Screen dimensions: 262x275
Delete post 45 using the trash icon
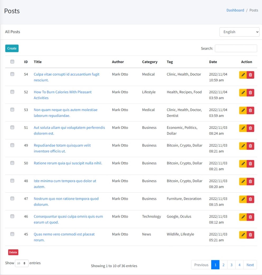pos(250,235)
